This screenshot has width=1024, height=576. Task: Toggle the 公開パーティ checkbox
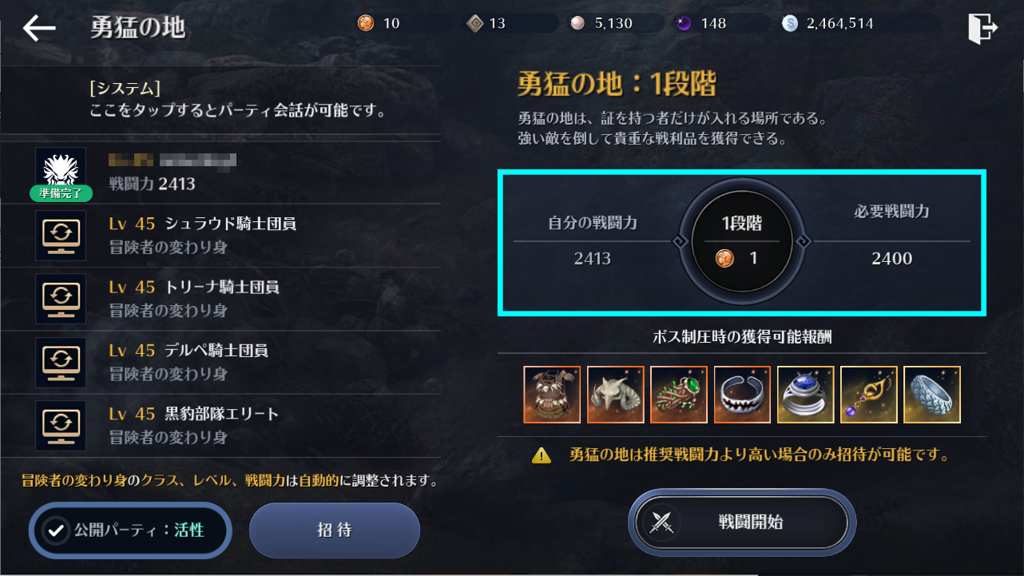(56, 530)
